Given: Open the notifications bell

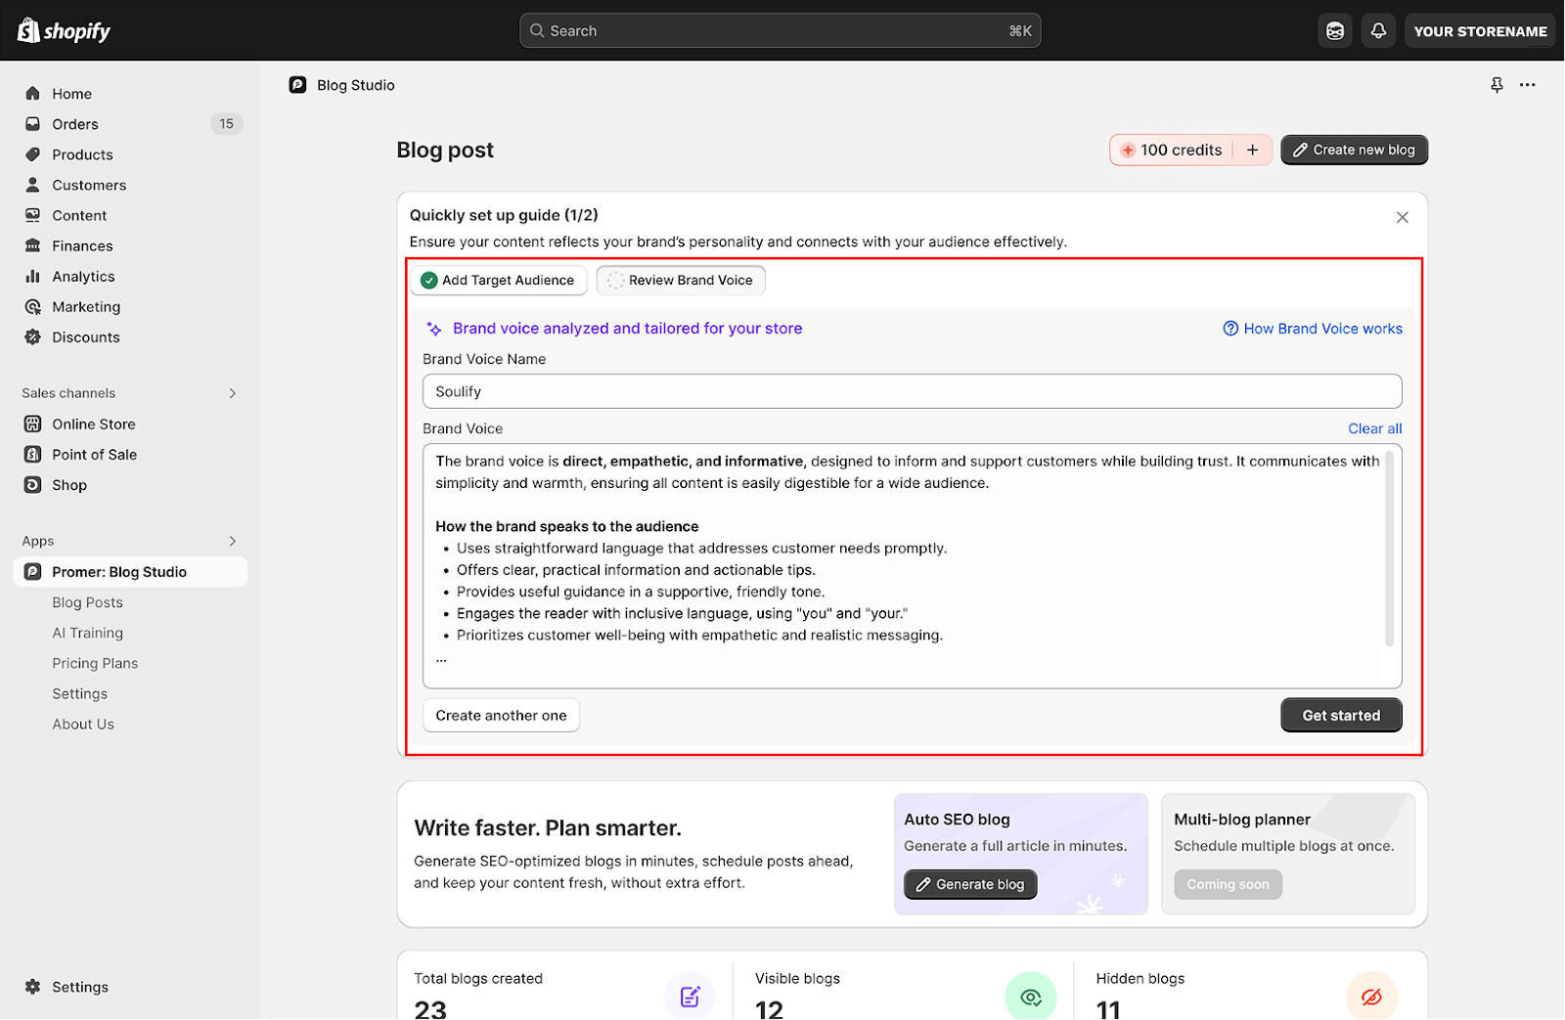Looking at the screenshot, I should tap(1378, 31).
